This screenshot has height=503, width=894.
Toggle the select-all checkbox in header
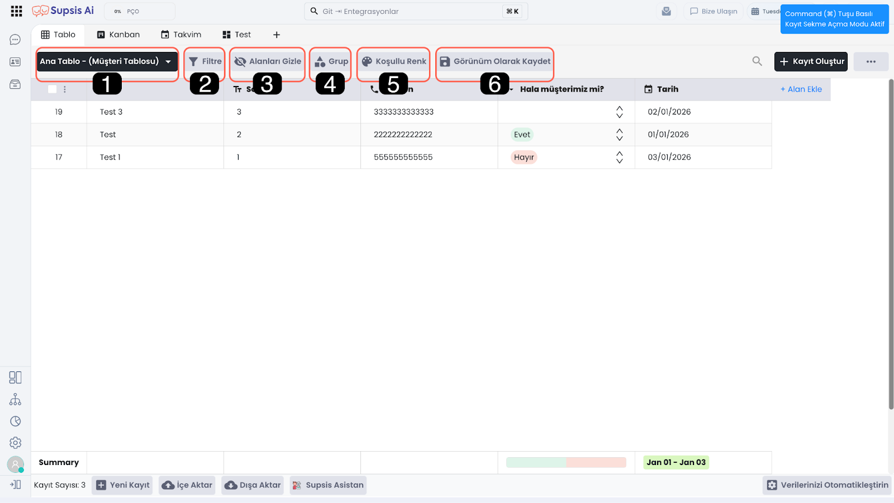53,89
